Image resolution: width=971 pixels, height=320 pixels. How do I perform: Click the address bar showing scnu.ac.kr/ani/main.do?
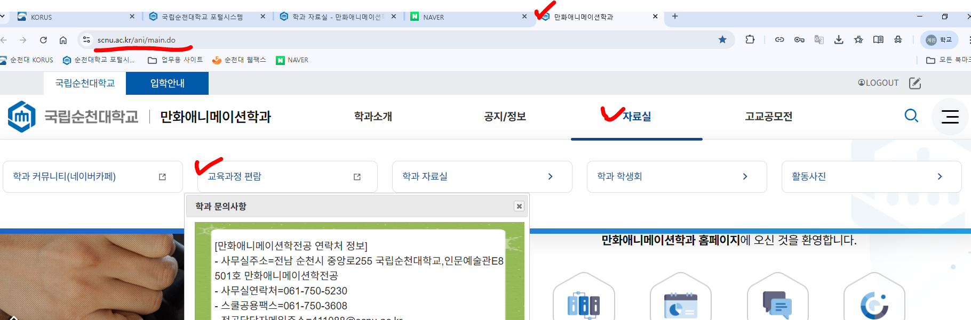(x=373, y=40)
